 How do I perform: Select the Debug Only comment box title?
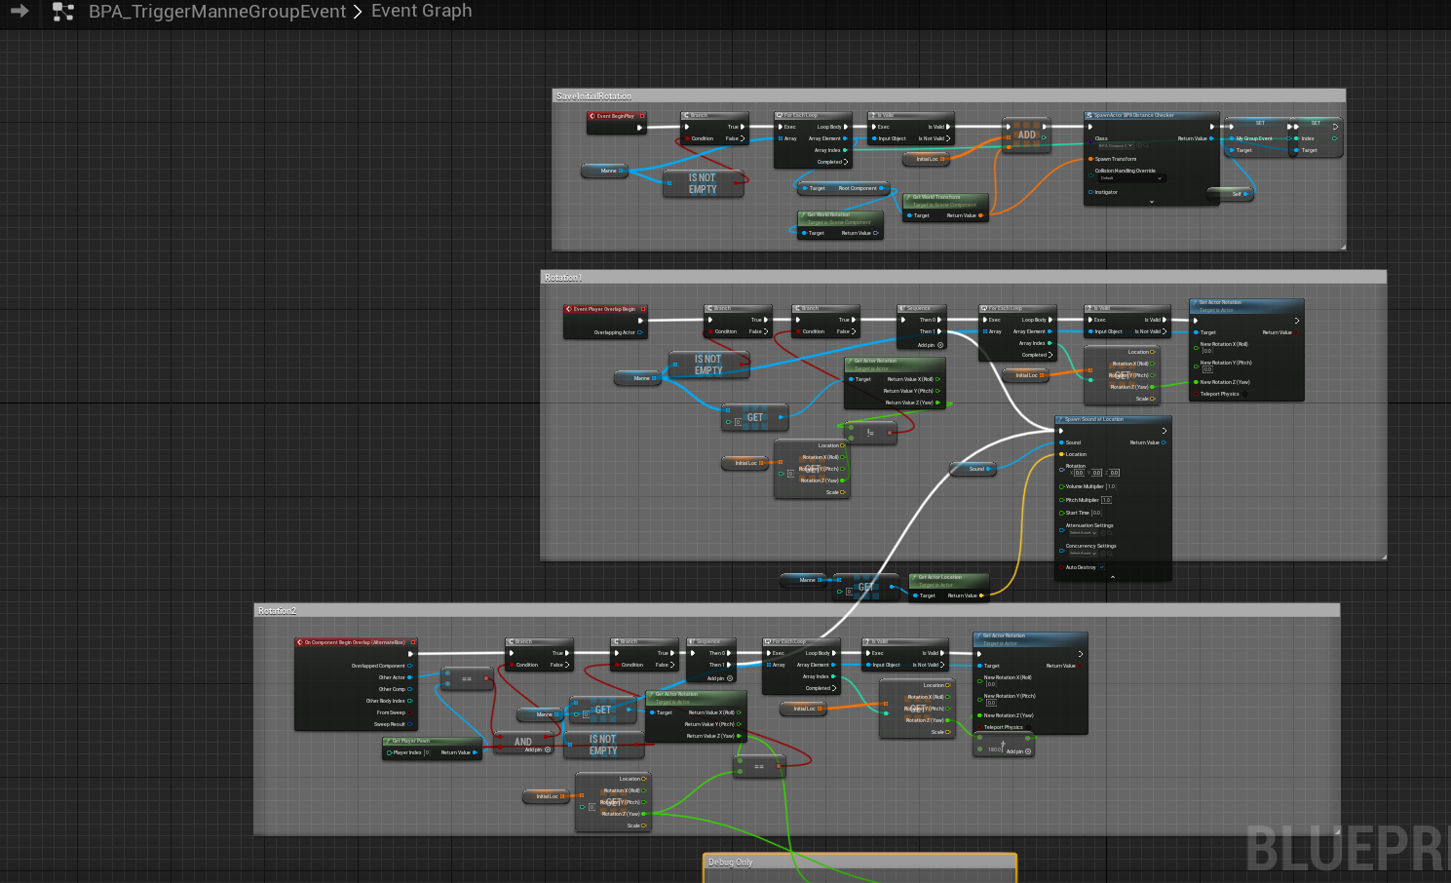731,863
